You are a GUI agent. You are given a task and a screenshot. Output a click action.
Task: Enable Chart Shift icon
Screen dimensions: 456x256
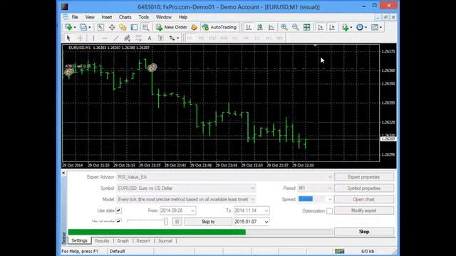[332, 27]
